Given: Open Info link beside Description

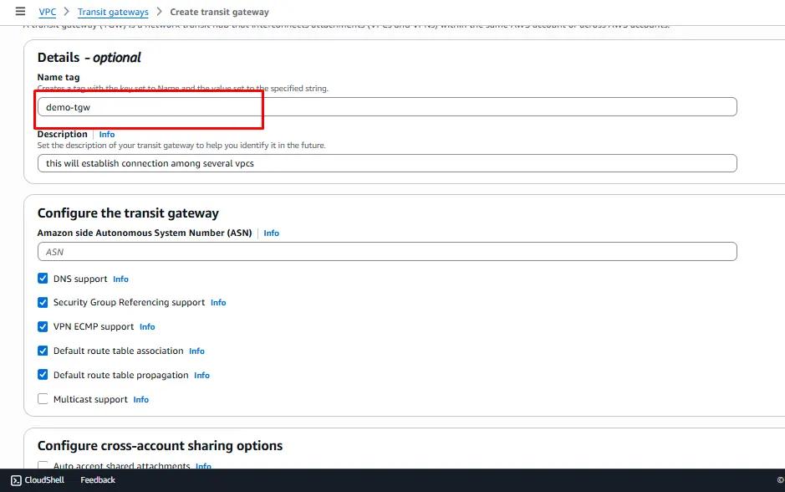Looking at the screenshot, I should point(107,135).
